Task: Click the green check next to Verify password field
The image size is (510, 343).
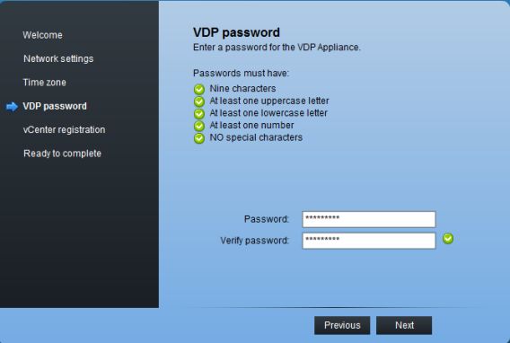Action: pos(448,239)
